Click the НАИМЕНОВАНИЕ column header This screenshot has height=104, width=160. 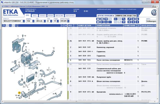point(109,25)
